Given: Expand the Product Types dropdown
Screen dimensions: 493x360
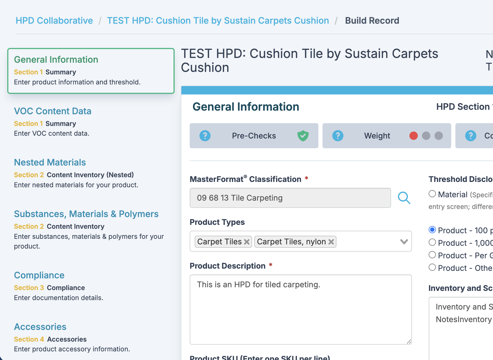Looking at the screenshot, I should coord(404,242).
